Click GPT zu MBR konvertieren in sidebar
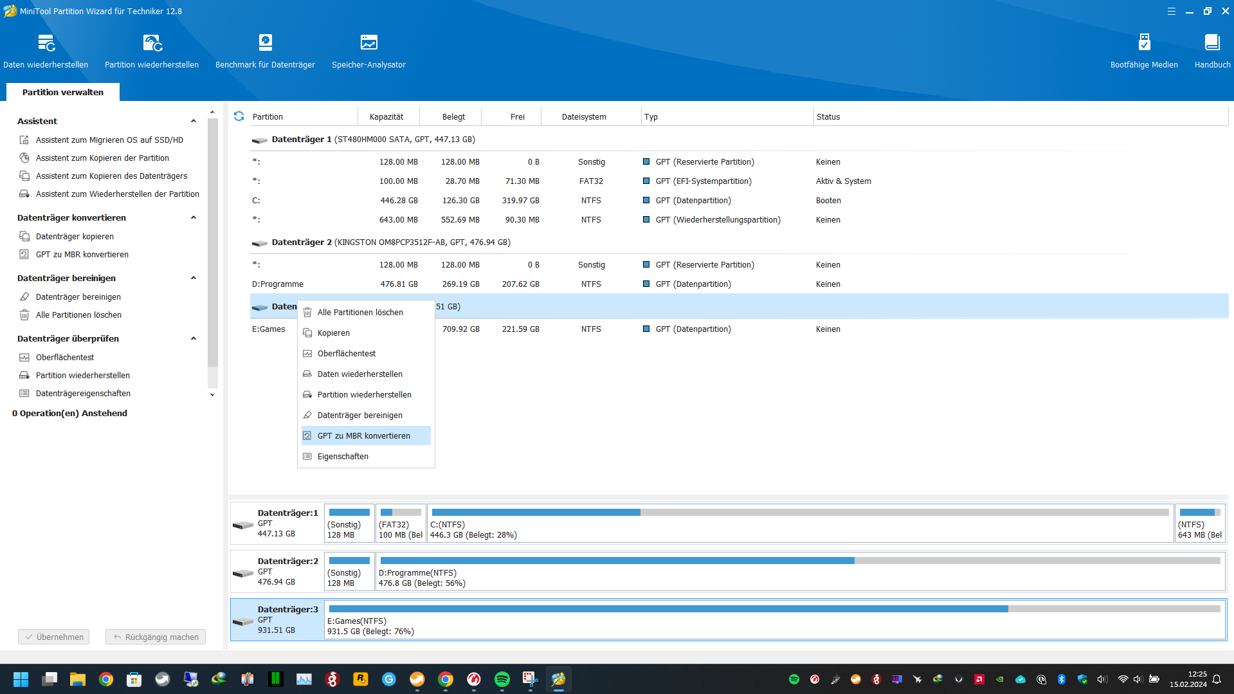Image resolution: width=1234 pixels, height=694 pixels. click(x=82, y=255)
